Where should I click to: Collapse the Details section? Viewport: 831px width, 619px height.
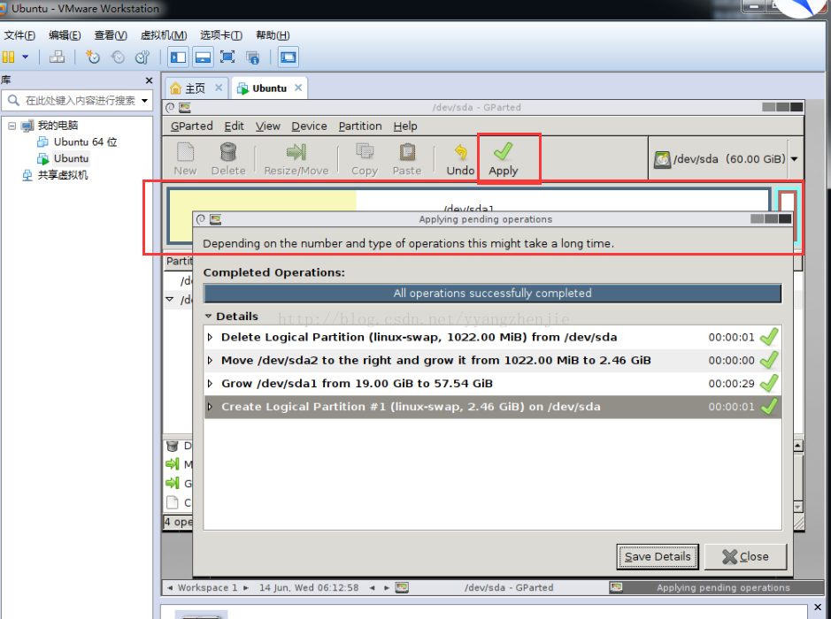pos(208,316)
